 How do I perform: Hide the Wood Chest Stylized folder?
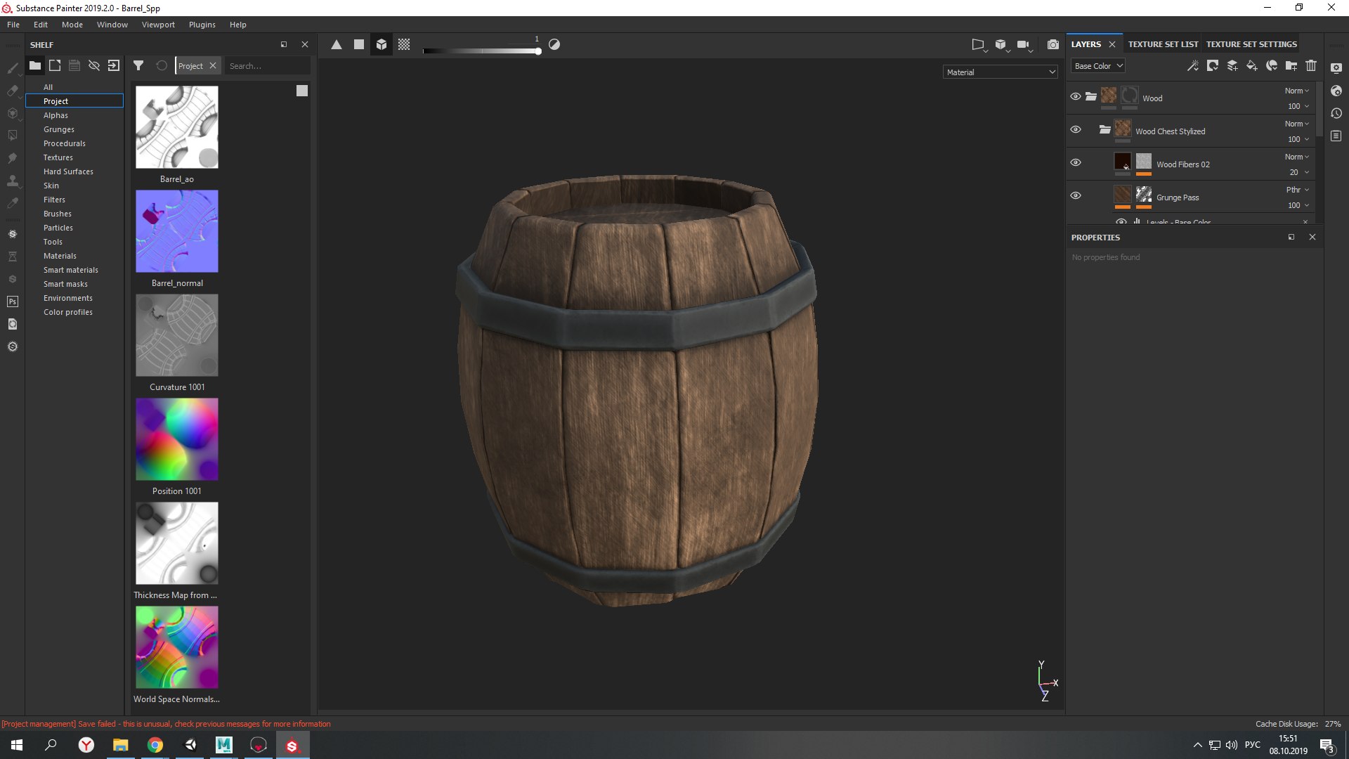pos(1076,129)
